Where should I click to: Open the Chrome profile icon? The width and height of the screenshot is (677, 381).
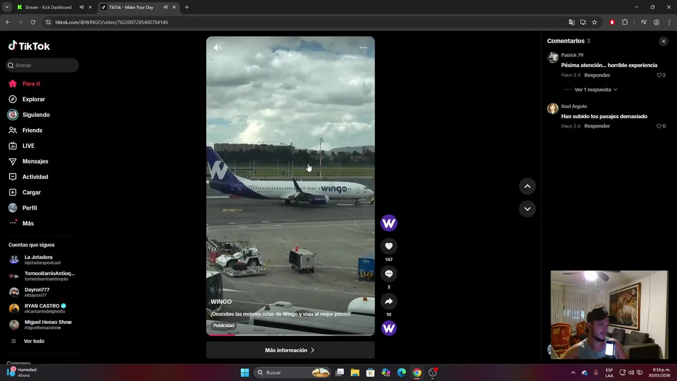[656, 22]
